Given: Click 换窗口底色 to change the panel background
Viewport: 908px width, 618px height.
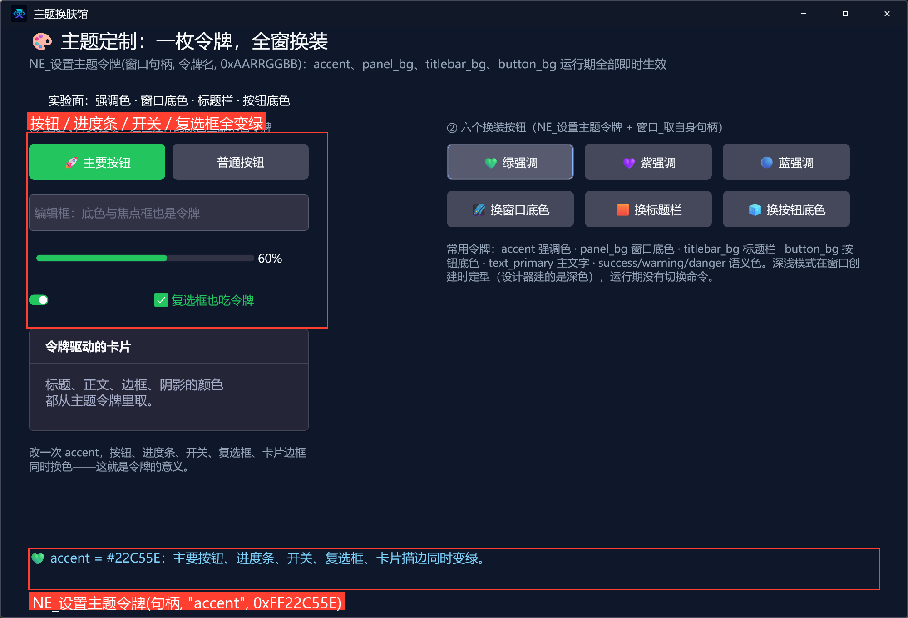Looking at the screenshot, I should (510, 209).
